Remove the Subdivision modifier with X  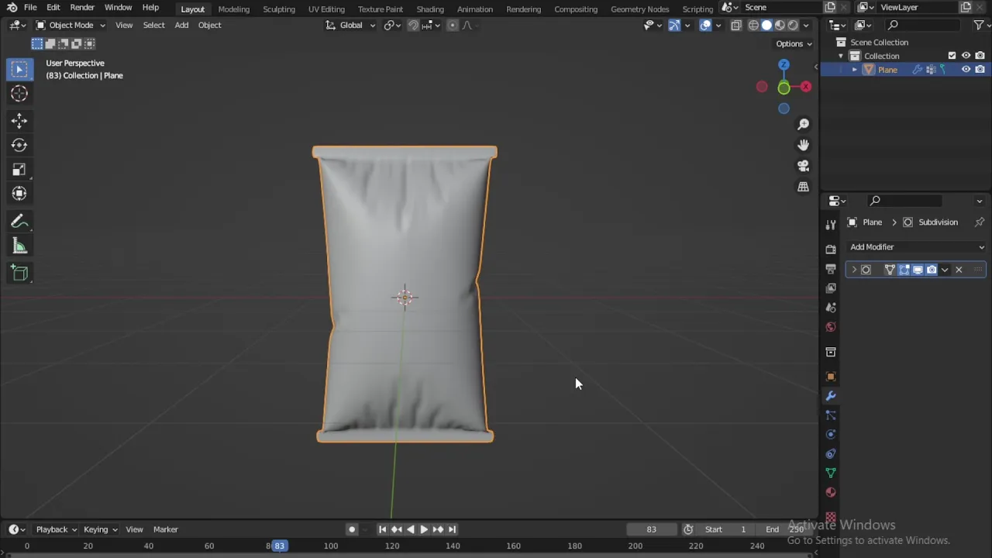coord(959,270)
